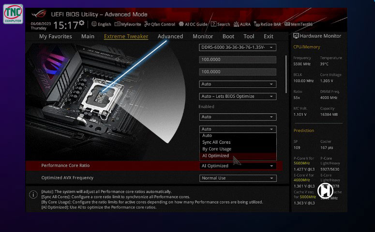Click the TNC Computer logo
The image size is (375, 232).
pyautogui.click(x=13, y=14)
